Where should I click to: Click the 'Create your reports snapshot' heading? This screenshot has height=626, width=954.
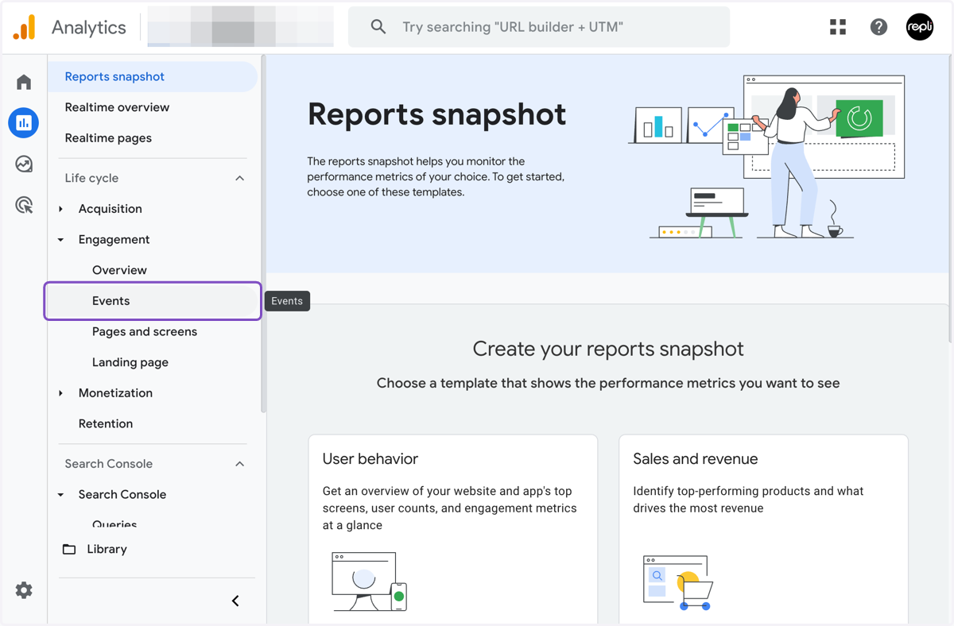(608, 350)
